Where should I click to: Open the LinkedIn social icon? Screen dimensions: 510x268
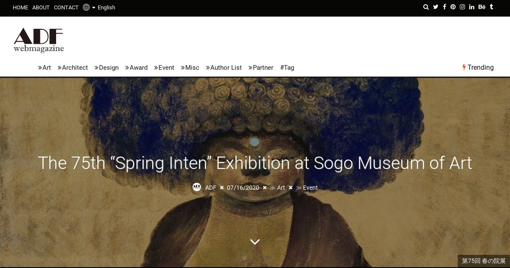coord(472,7)
